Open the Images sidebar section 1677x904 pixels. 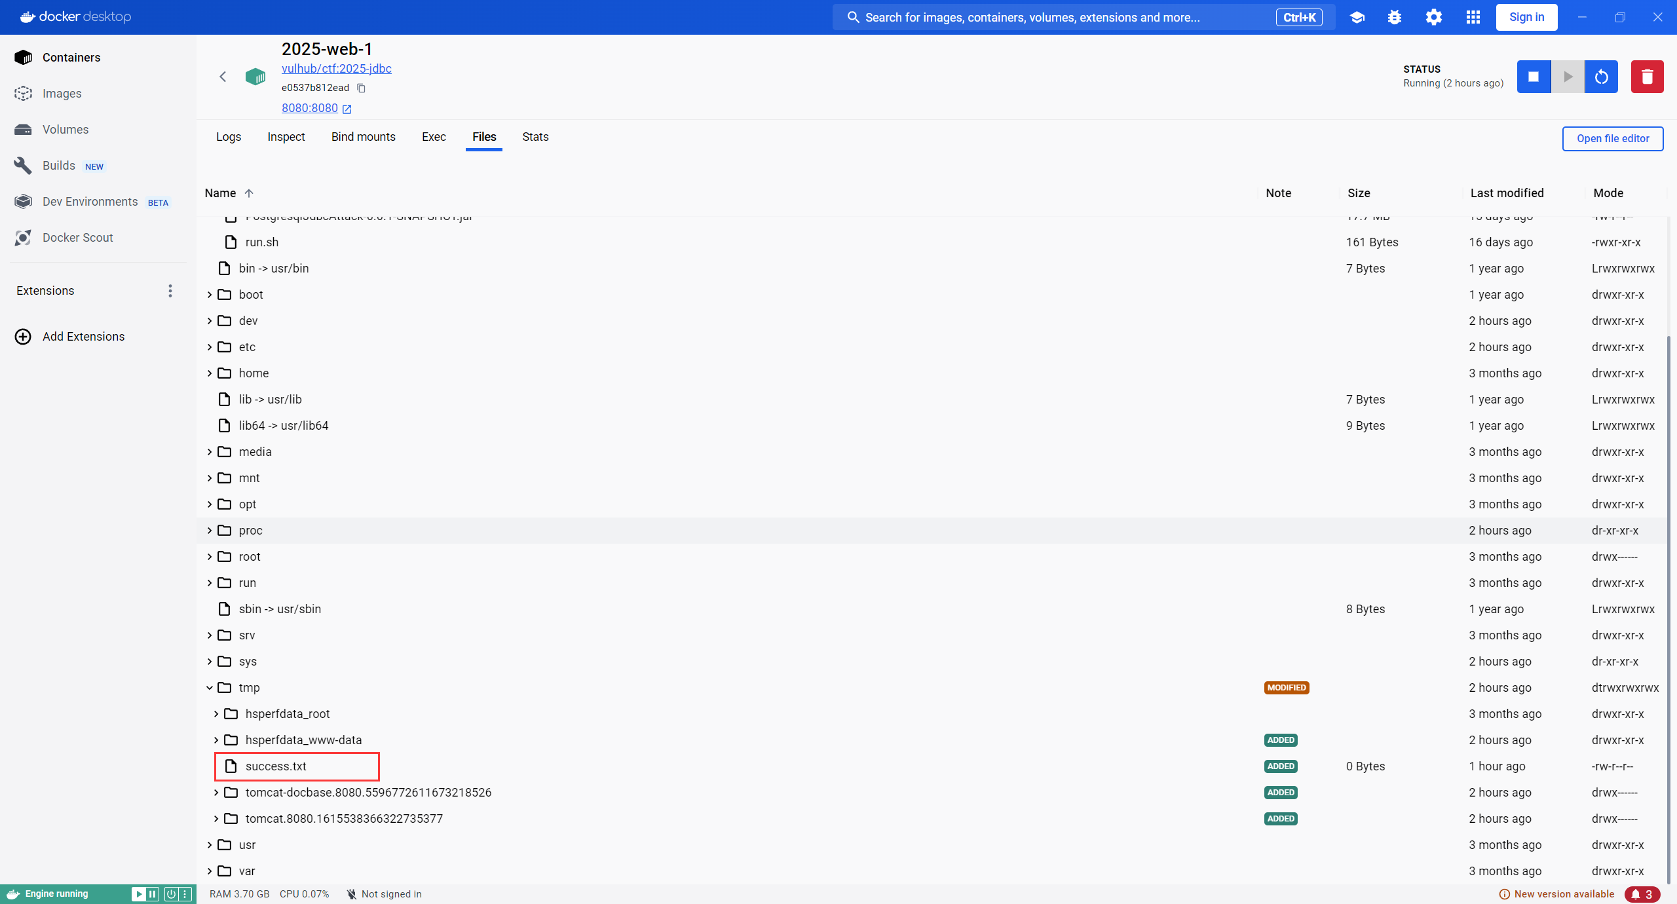coord(62,94)
